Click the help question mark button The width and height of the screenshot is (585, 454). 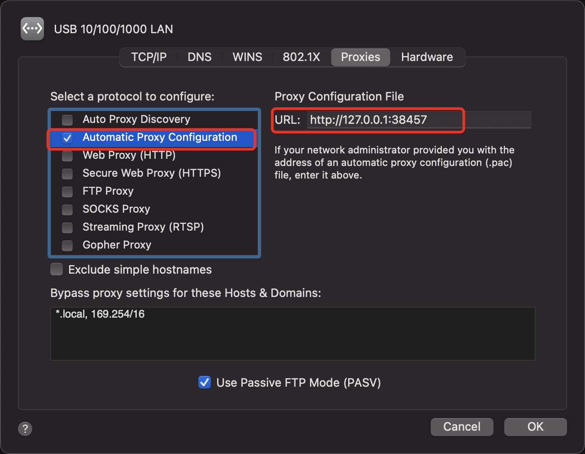[25, 428]
